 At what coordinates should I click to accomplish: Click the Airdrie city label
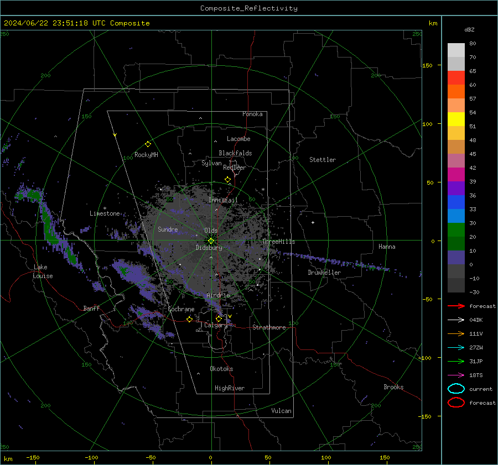coord(218,295)
